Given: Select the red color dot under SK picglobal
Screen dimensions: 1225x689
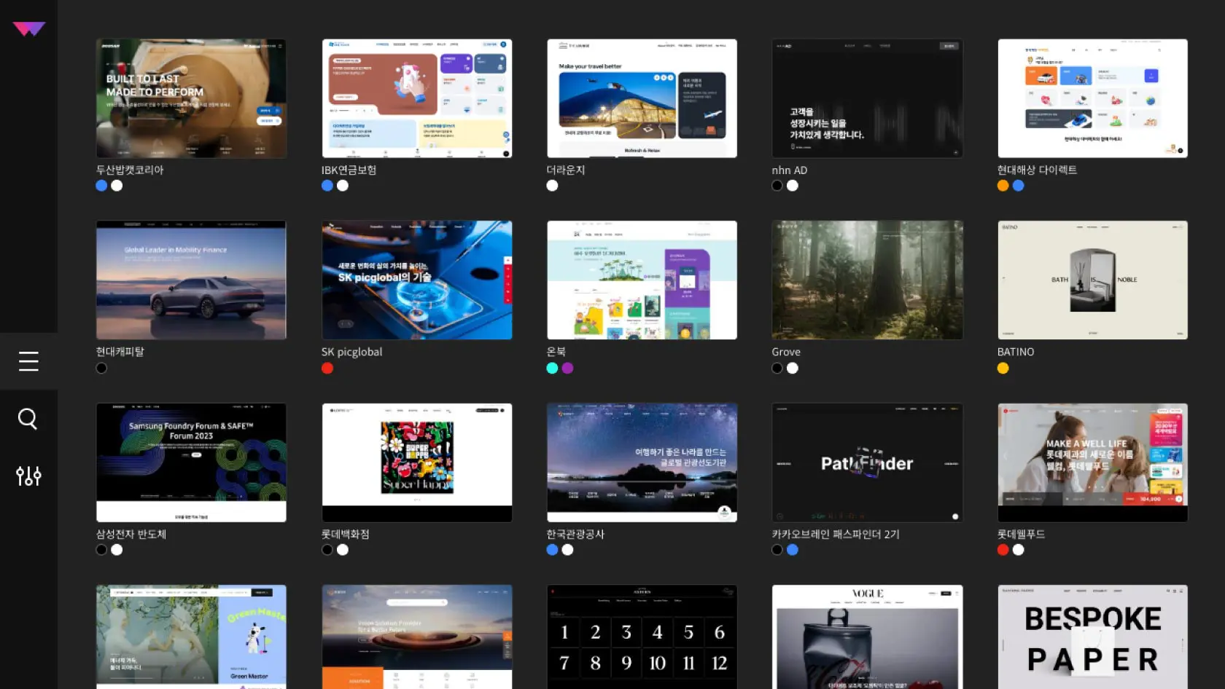Looking at the screenshot, I should tap(327, 368).
